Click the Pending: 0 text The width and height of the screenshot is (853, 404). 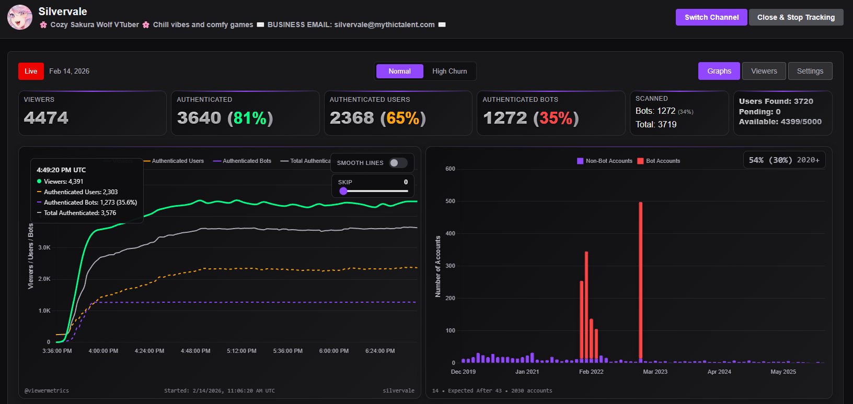coord(759,112)
